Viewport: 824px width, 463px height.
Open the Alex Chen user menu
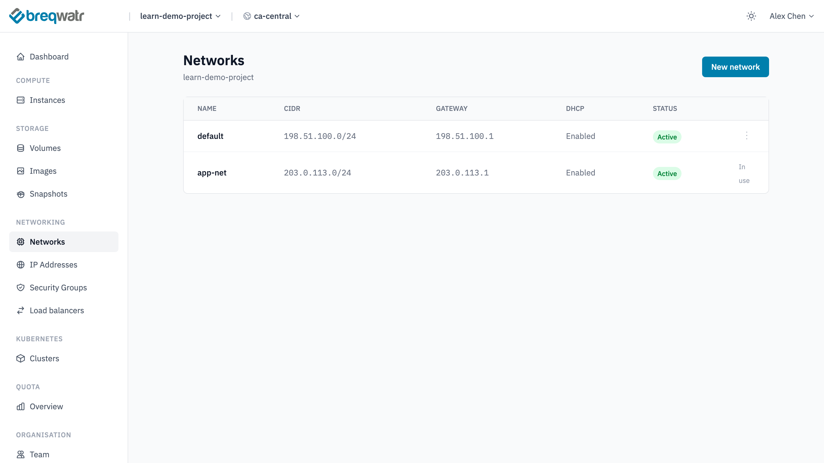(791, 16)
